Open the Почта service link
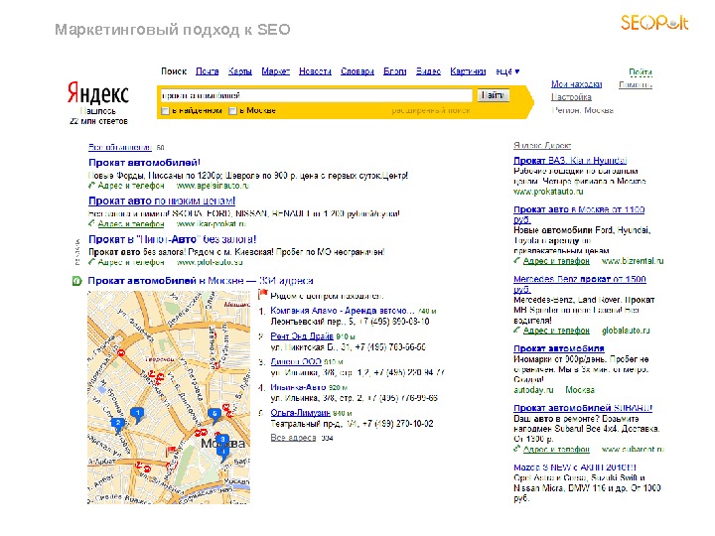 207,71
